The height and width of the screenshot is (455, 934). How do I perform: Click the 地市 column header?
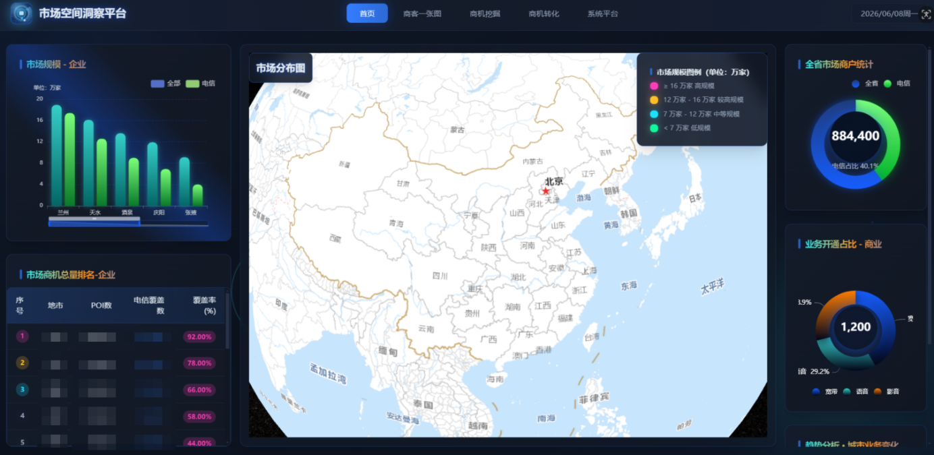pos(55,305)
